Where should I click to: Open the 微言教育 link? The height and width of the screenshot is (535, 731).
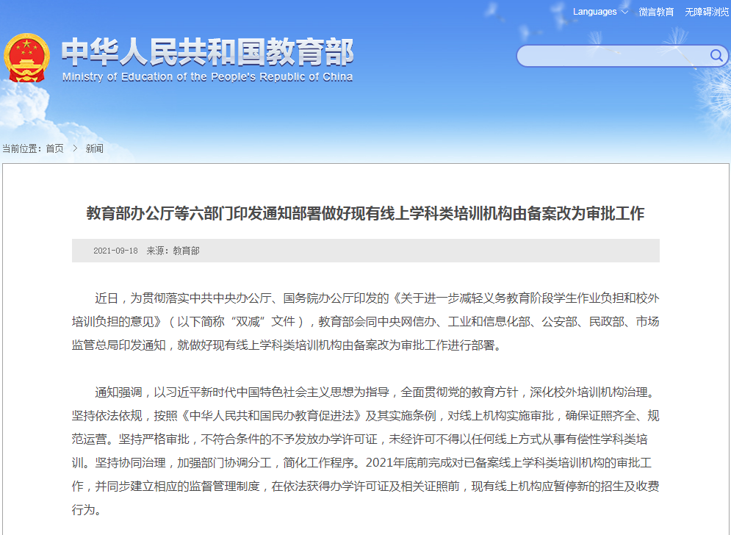click(x=656, y=12)
